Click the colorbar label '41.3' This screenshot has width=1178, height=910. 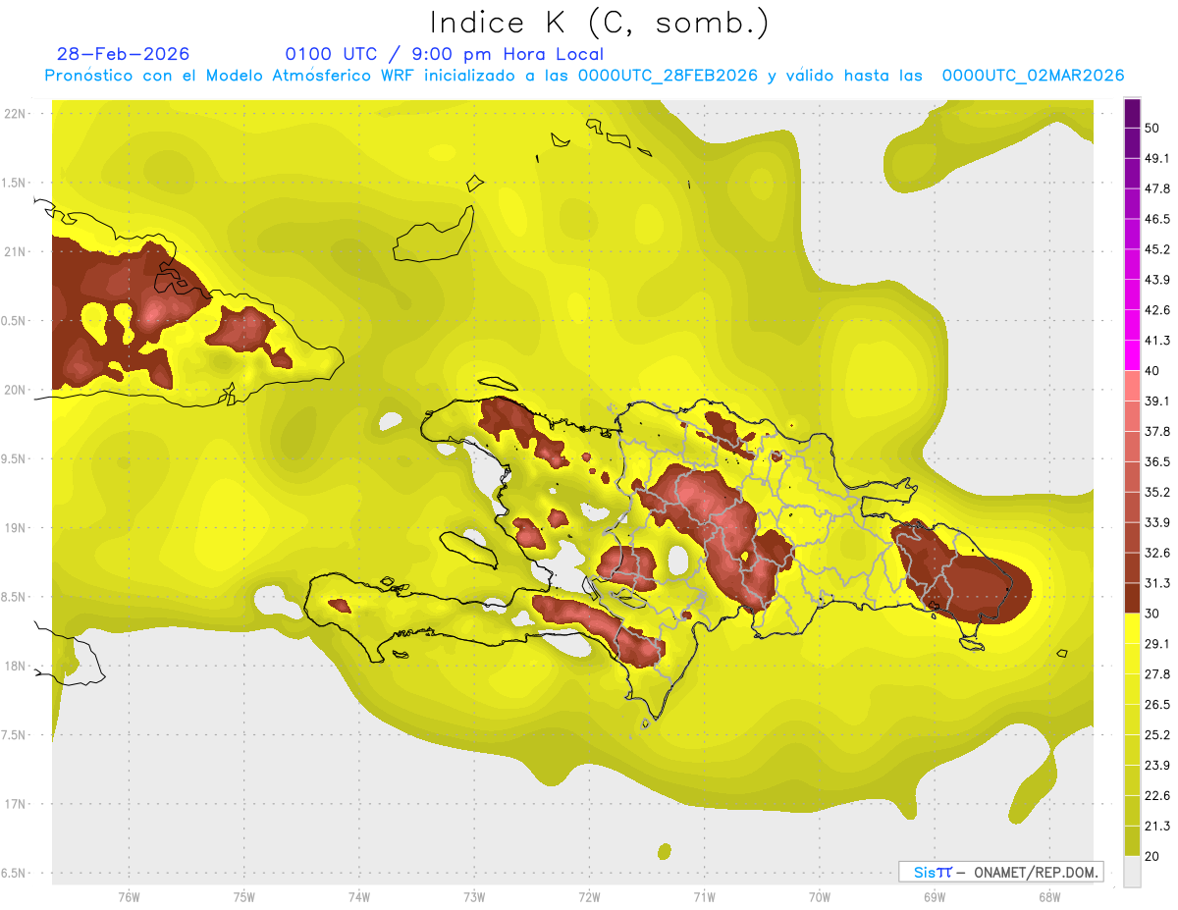click(x=1156, y=341)
